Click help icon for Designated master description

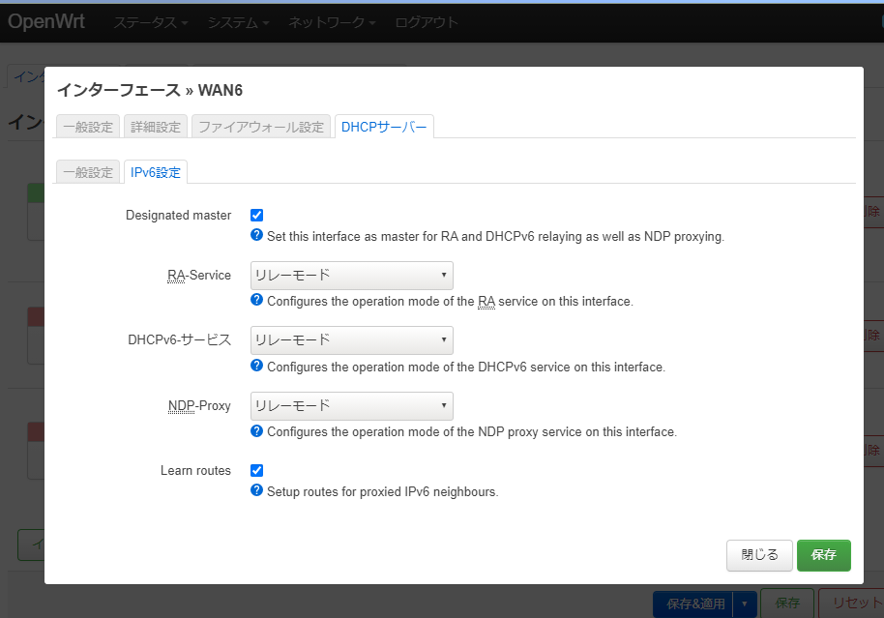256,235
